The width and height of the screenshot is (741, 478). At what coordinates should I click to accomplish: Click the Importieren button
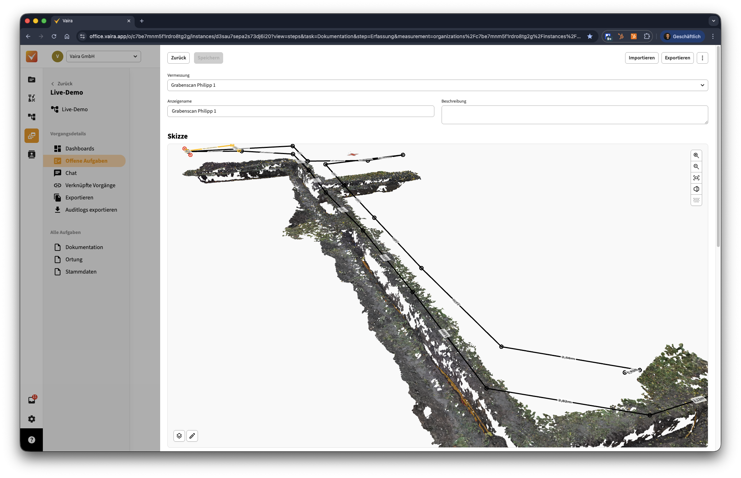[641, 58]
